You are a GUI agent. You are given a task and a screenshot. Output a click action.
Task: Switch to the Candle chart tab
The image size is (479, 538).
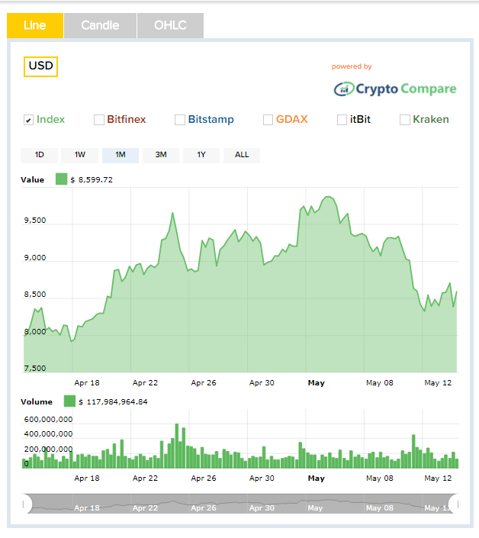click(100, 25)
